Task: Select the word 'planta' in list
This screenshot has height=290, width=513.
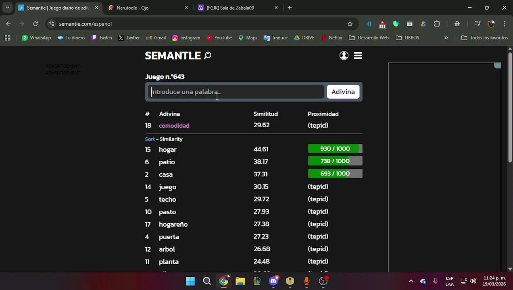Action: click(x=169, y=262)
